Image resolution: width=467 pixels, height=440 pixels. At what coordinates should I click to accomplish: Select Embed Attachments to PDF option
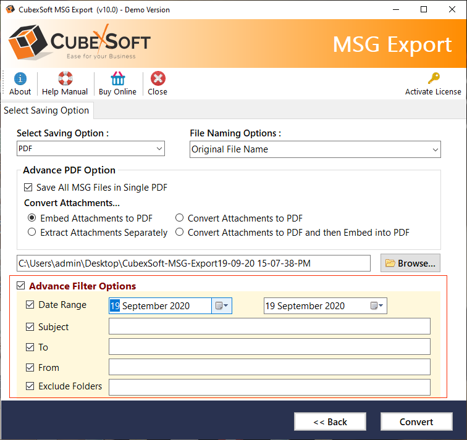32,218
